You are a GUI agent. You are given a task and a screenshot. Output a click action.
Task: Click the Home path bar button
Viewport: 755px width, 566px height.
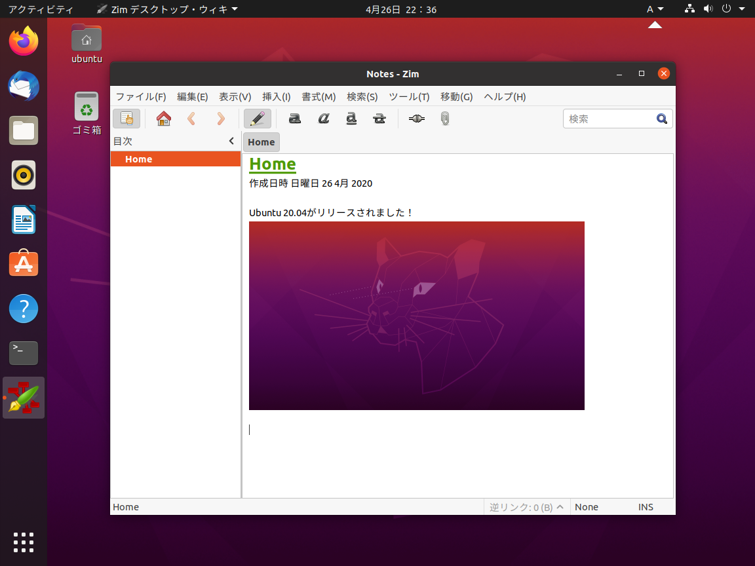click(x=261, y=142)
